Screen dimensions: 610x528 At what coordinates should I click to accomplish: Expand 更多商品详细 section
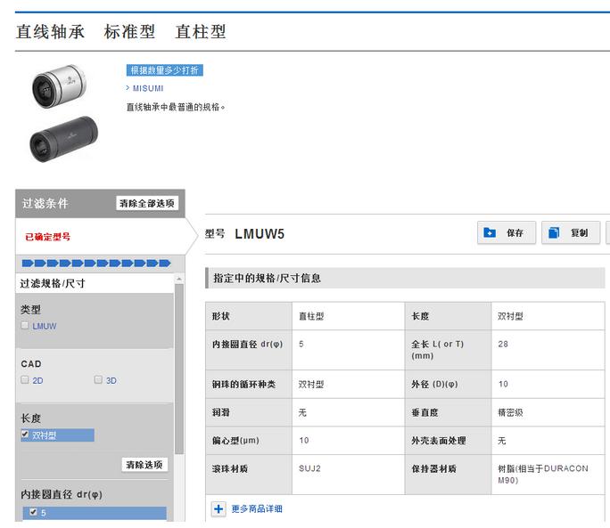256,508
